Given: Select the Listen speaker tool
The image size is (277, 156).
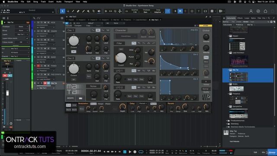Looking at the screenshot, I should (99, 11).
